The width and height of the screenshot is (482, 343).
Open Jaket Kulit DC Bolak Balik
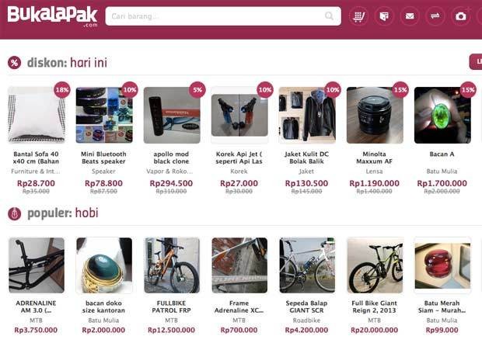[x=306, y=158]
